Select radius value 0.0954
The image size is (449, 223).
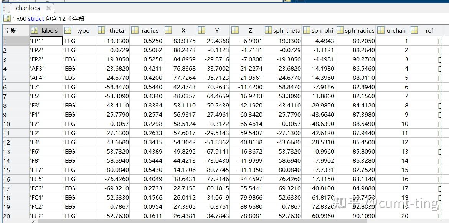click(x=146, y=206)
